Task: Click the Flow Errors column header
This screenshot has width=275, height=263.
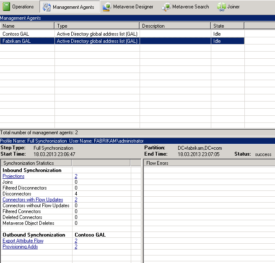Action: 209,163
